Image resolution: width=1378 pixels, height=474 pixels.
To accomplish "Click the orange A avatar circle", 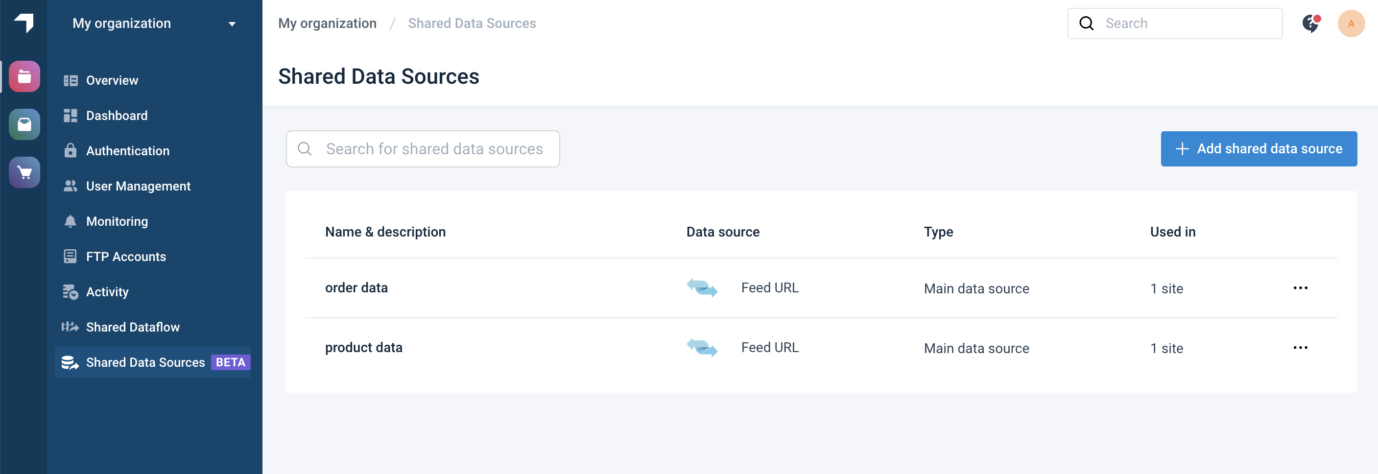I will pyautogui.click(x=1352, y=23).
